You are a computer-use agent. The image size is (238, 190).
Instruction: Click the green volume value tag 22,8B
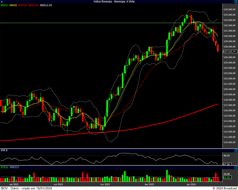[x=226, y=177]
